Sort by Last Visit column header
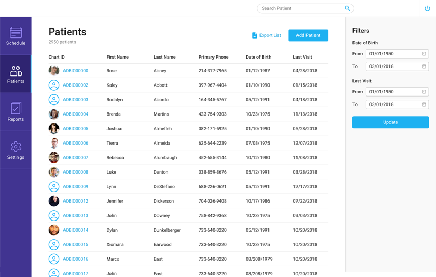Viewport: 436px width, 277px height. click(x=302, y=57)
